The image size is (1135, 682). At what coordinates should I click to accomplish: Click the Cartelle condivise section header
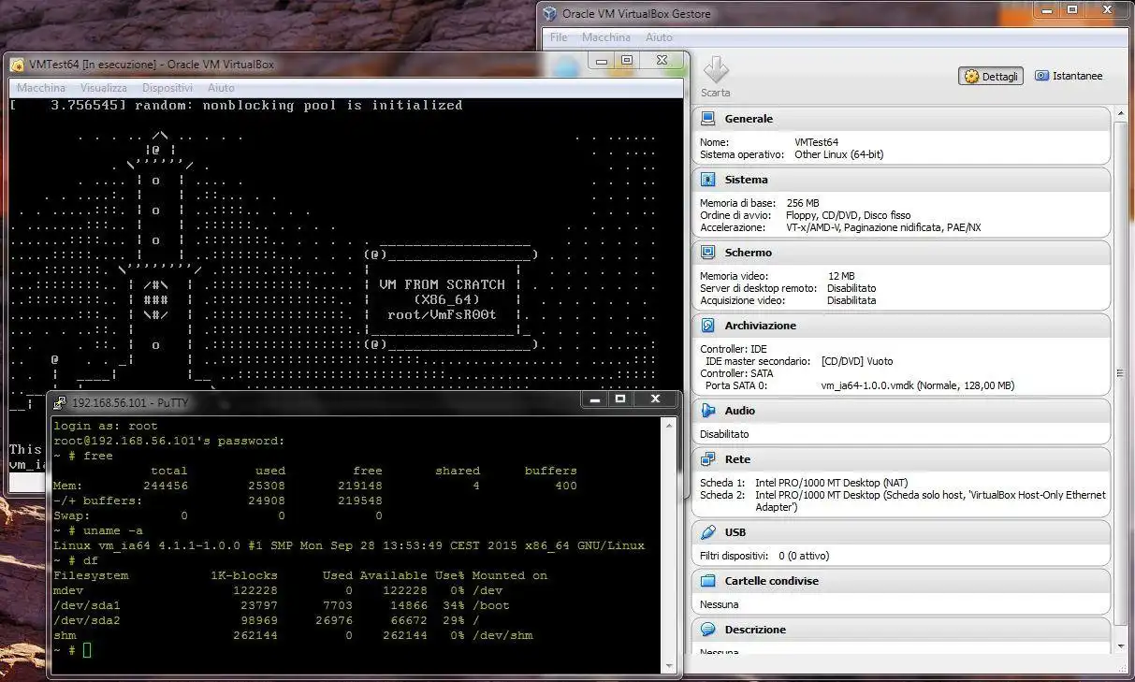coord(901,581)
